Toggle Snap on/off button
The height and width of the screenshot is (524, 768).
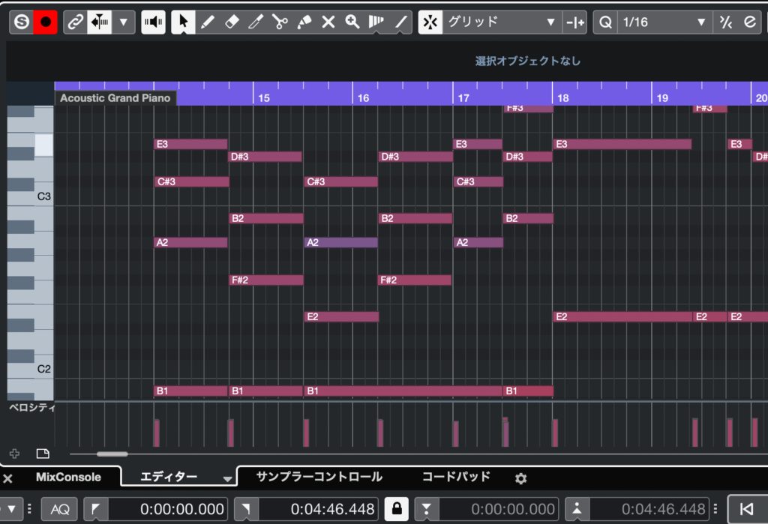(x=430, y=22)
